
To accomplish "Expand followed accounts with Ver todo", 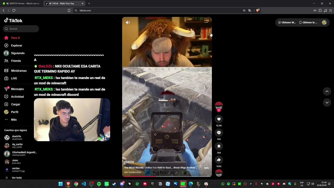I will point(14,178).
